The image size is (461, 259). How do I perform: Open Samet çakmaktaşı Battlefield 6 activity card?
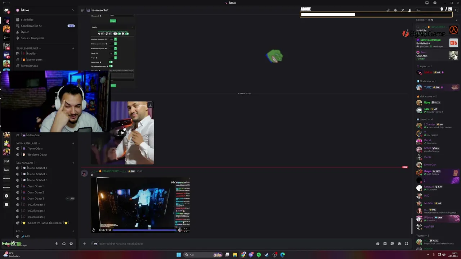[x=437, y=43]
